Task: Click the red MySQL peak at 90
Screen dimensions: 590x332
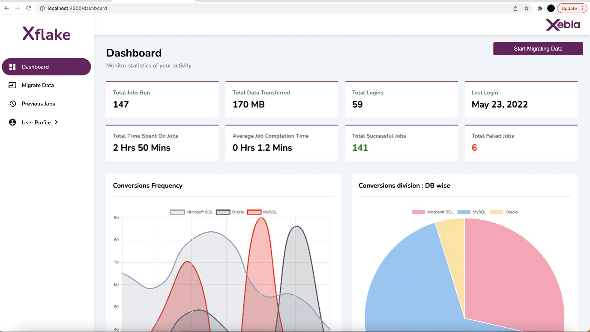Action: 261,218
